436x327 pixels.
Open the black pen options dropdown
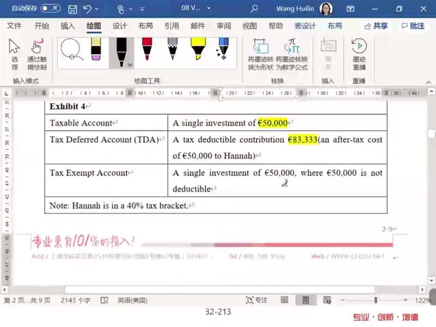point(130,65)
